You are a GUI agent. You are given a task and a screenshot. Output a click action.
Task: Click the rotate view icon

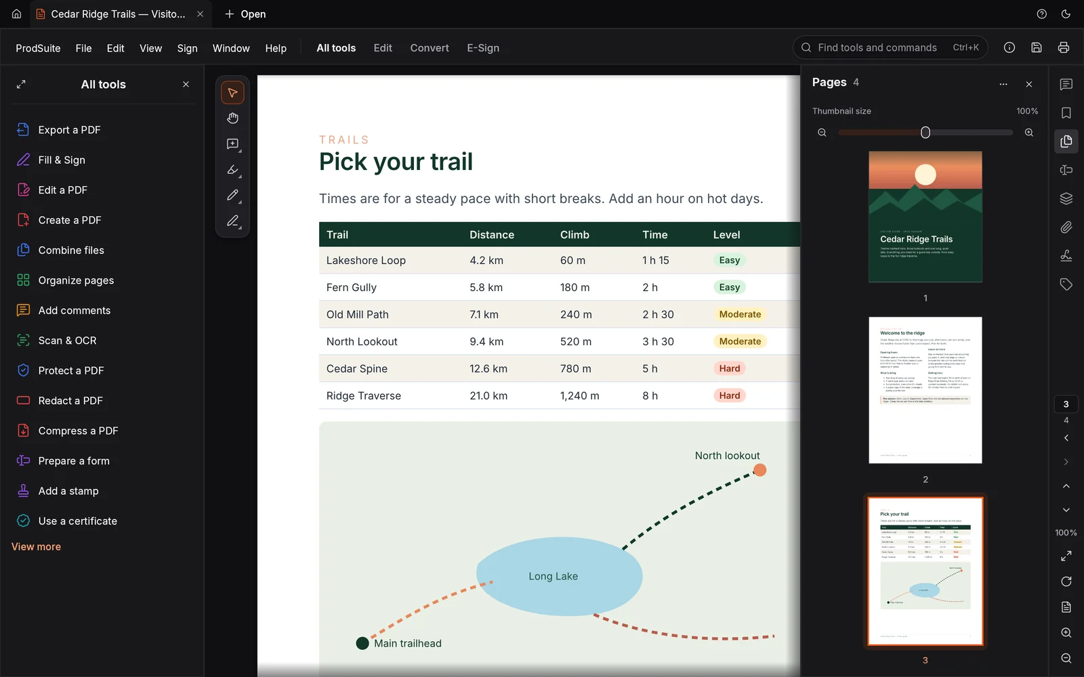(x=1066, y=582)
